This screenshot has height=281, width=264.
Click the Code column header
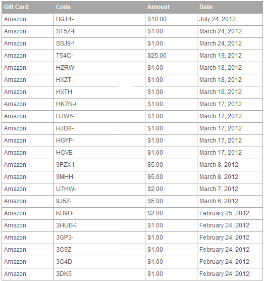(x=63, y=7)
